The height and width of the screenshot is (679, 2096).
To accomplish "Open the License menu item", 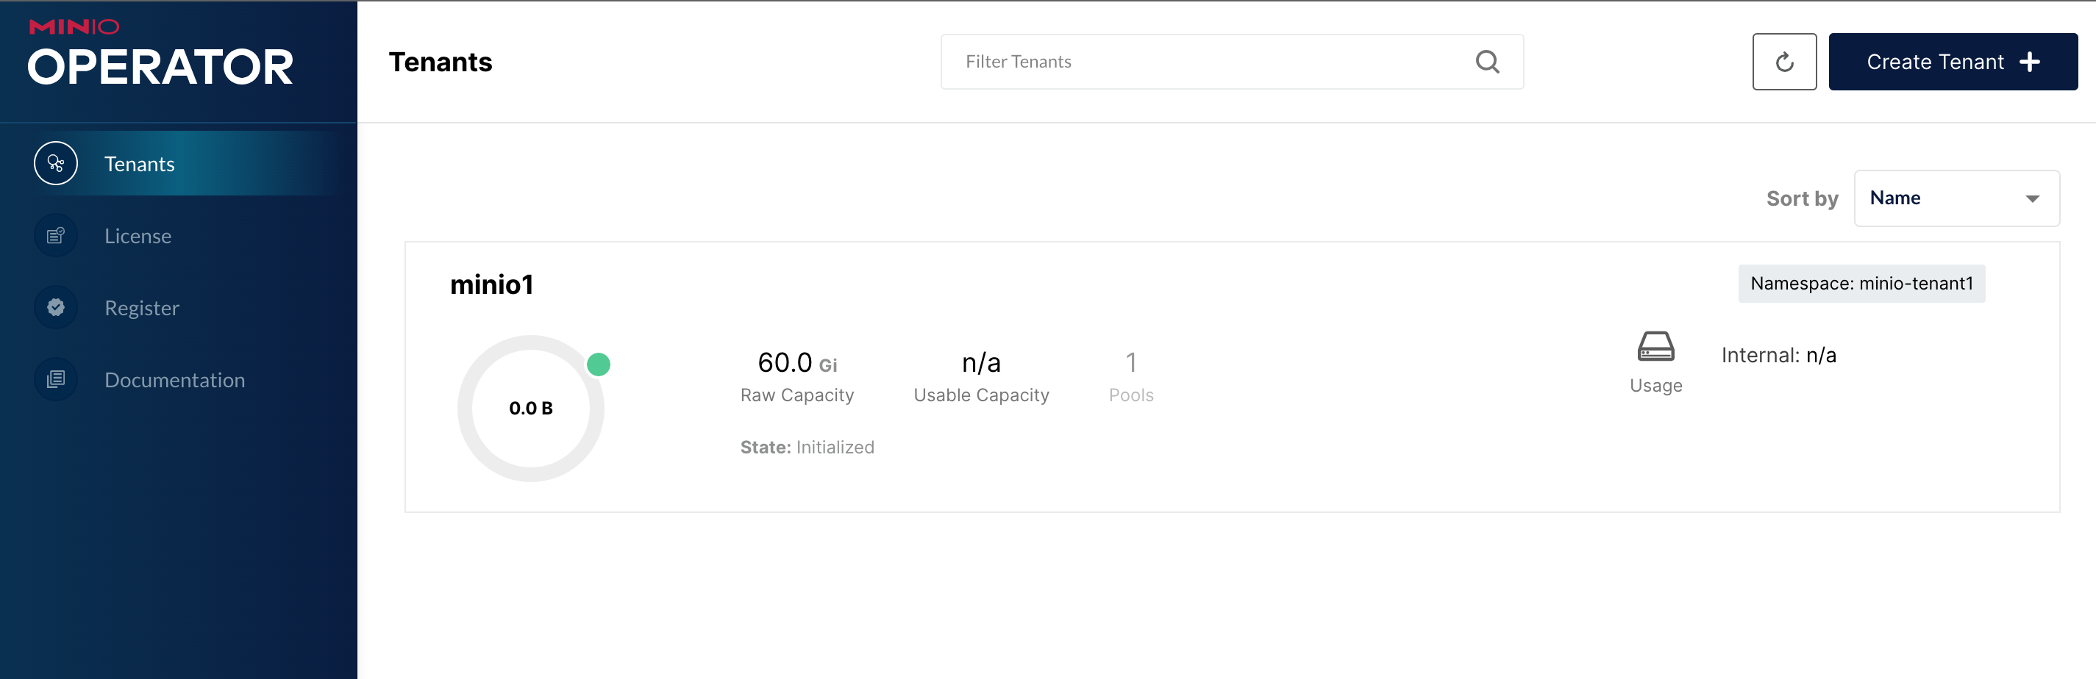I will pyautogui.click(x=138, y=236).
